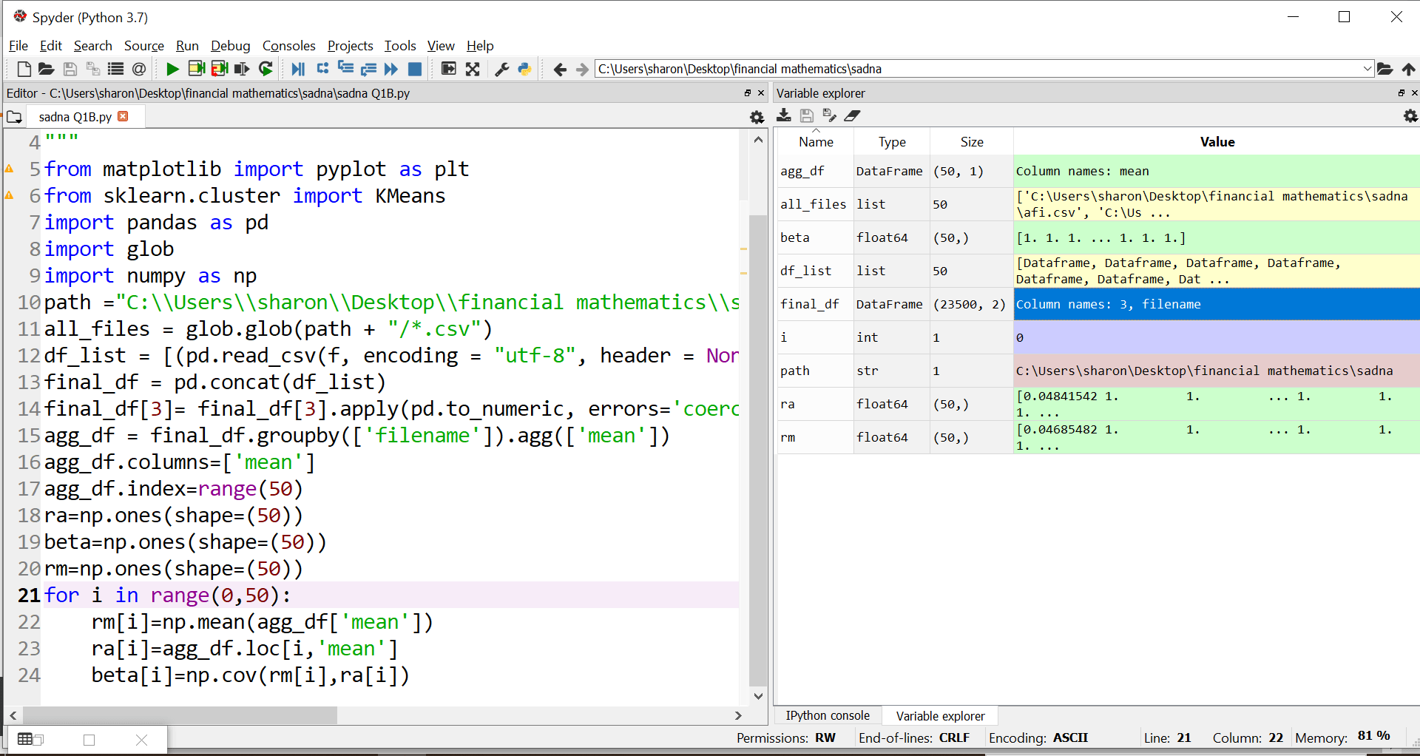Select the final_df variable value cell
The width and height of the screenshot is (1420, 756).
[1217, 304]
